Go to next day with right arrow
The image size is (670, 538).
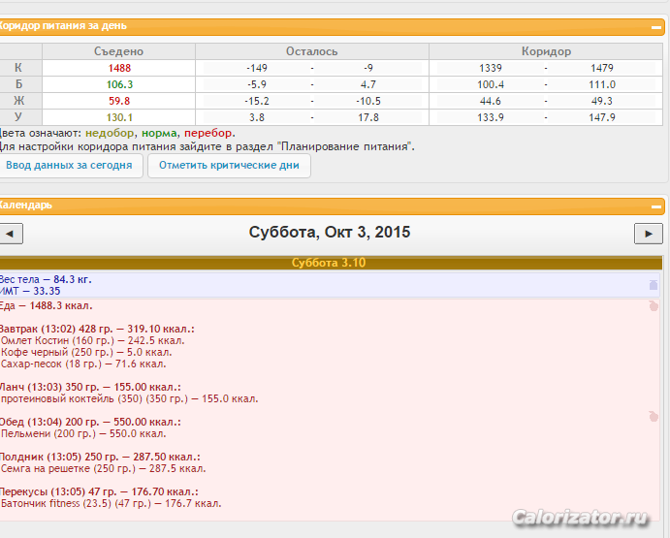(x=648, y=234)
